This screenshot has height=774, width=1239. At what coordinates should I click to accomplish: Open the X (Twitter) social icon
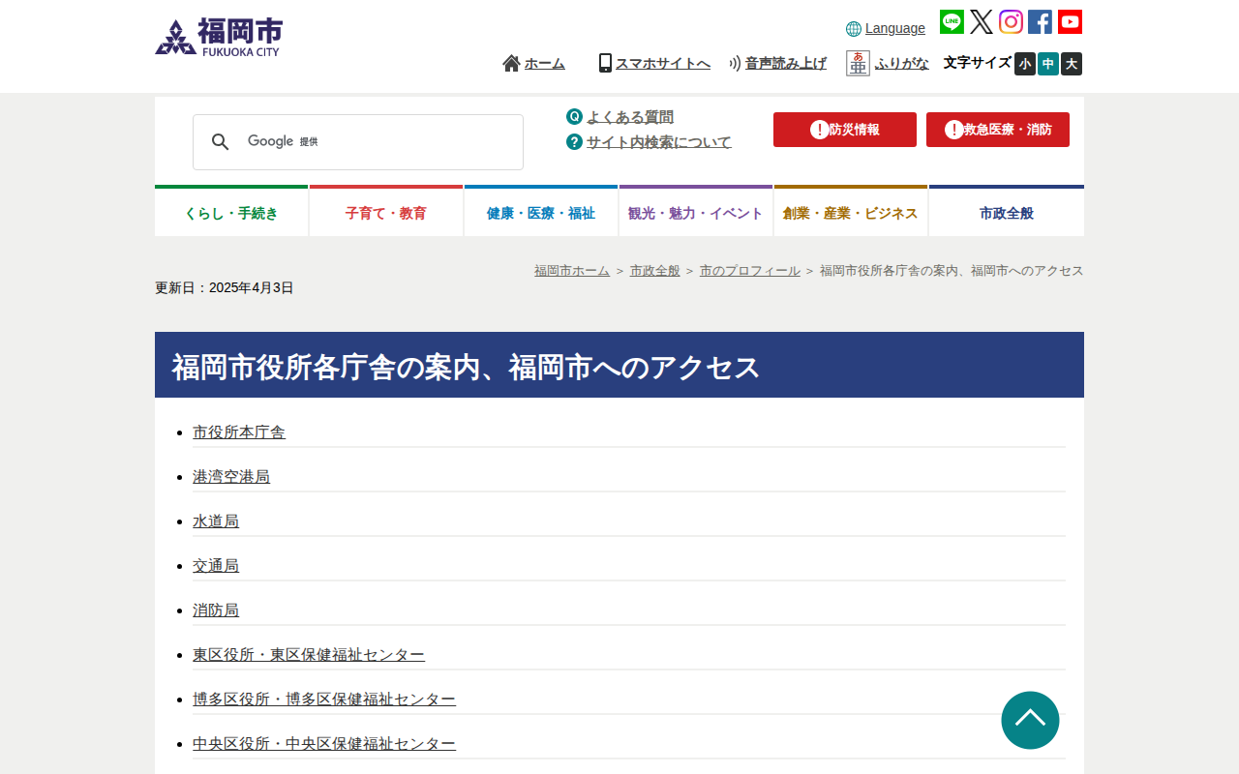(982, 21)
